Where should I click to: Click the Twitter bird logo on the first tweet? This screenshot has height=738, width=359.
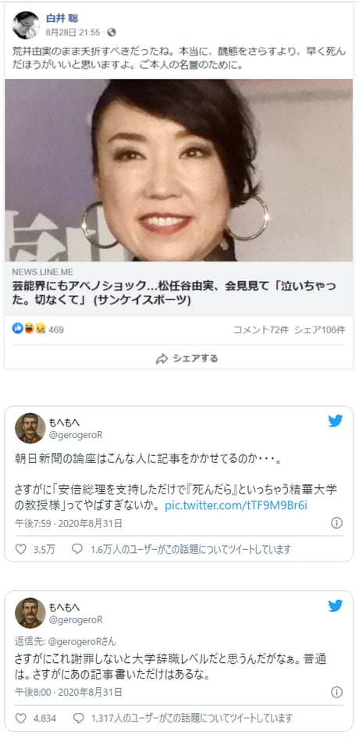point(336,421)
